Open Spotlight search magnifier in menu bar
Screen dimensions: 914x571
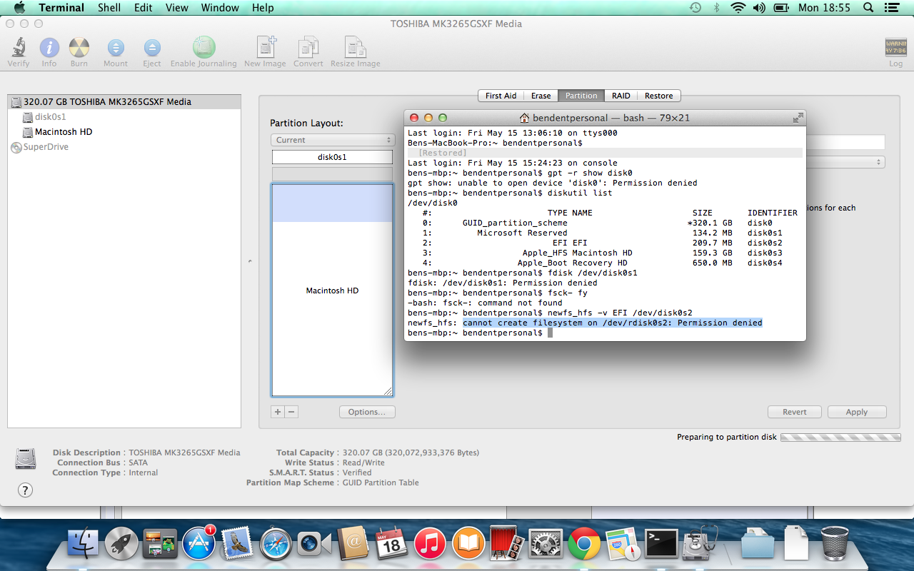(869, 8)
